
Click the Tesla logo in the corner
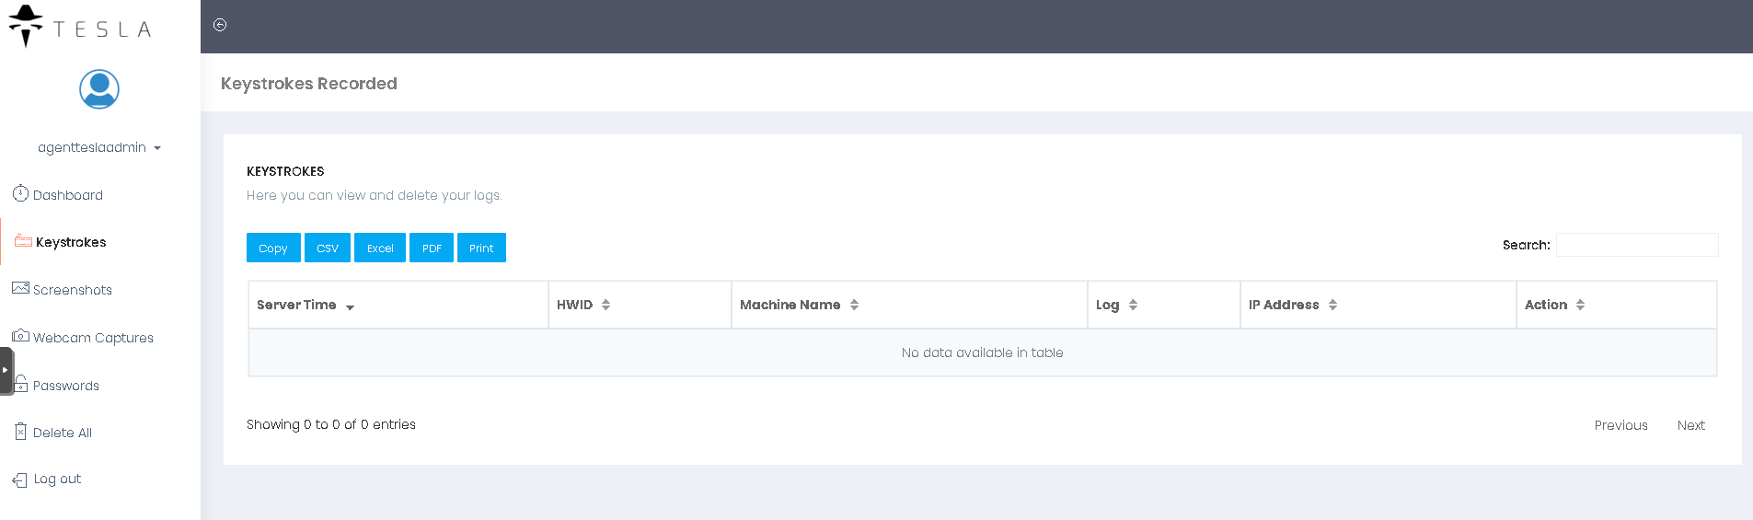(x=79, y=27)
